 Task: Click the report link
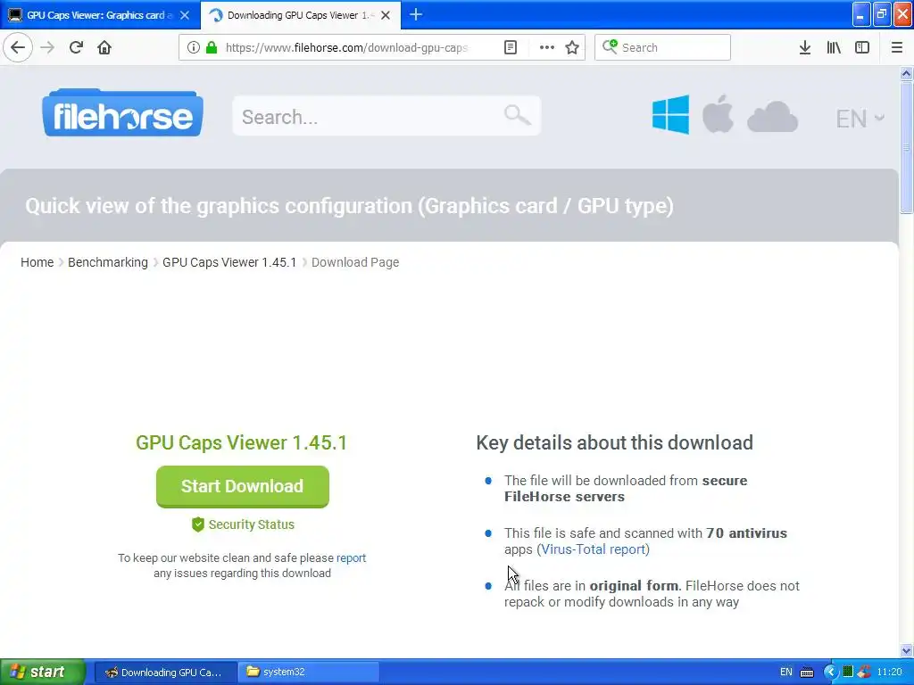(x=351, y=558)
